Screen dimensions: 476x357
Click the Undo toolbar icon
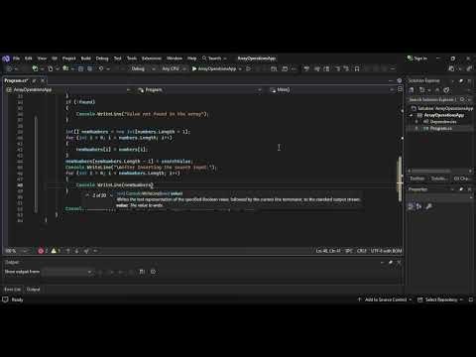pos(101,68)
